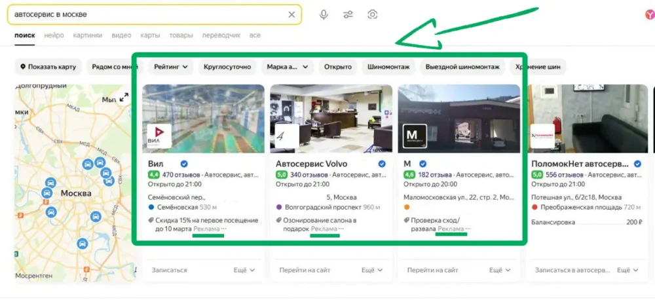Toggle the 'Выездной шиномонтаж' filter
This screenshot has width=655, height=300.
click(462, 67)
